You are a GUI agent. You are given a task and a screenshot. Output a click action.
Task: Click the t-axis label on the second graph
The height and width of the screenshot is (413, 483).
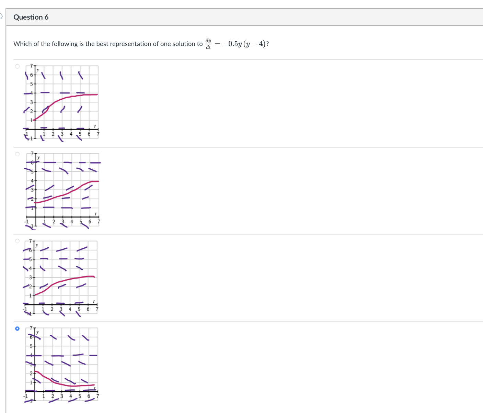(x=95, y=214)
